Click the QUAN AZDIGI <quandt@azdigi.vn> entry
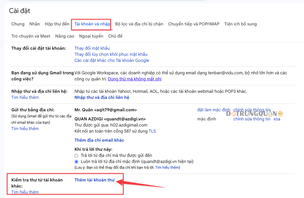The width and height of the screenshot is (304, 198). 110,119
